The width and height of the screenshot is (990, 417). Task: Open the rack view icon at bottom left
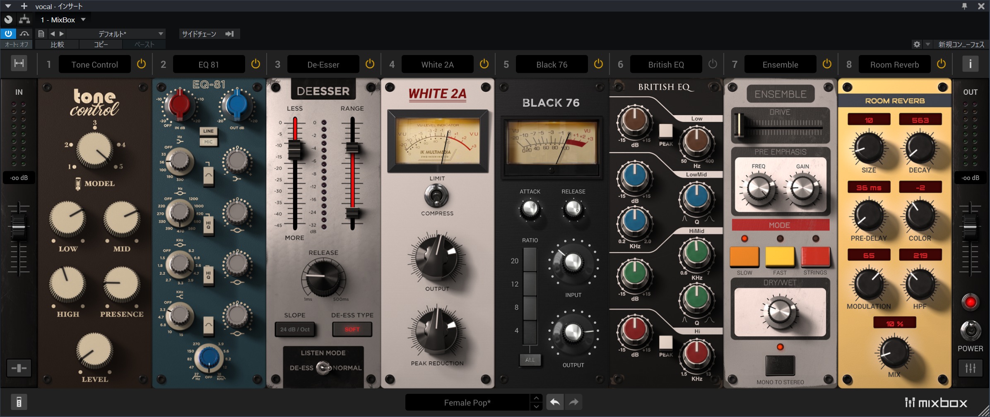[x=19, y=402]
